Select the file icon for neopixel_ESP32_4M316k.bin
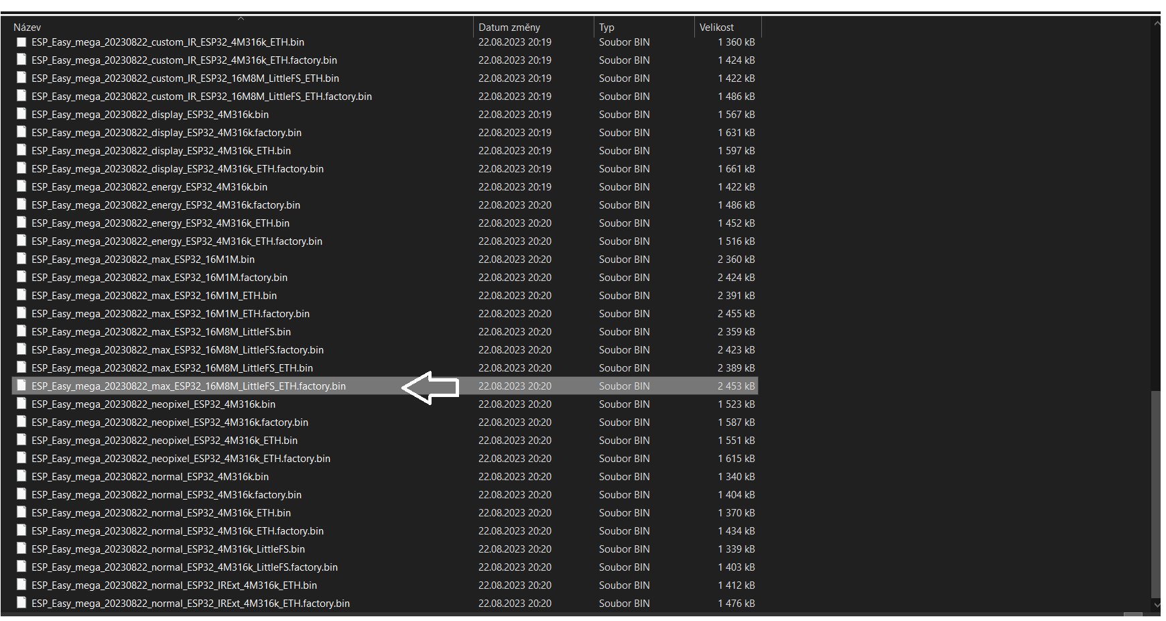 click(21, 404)
